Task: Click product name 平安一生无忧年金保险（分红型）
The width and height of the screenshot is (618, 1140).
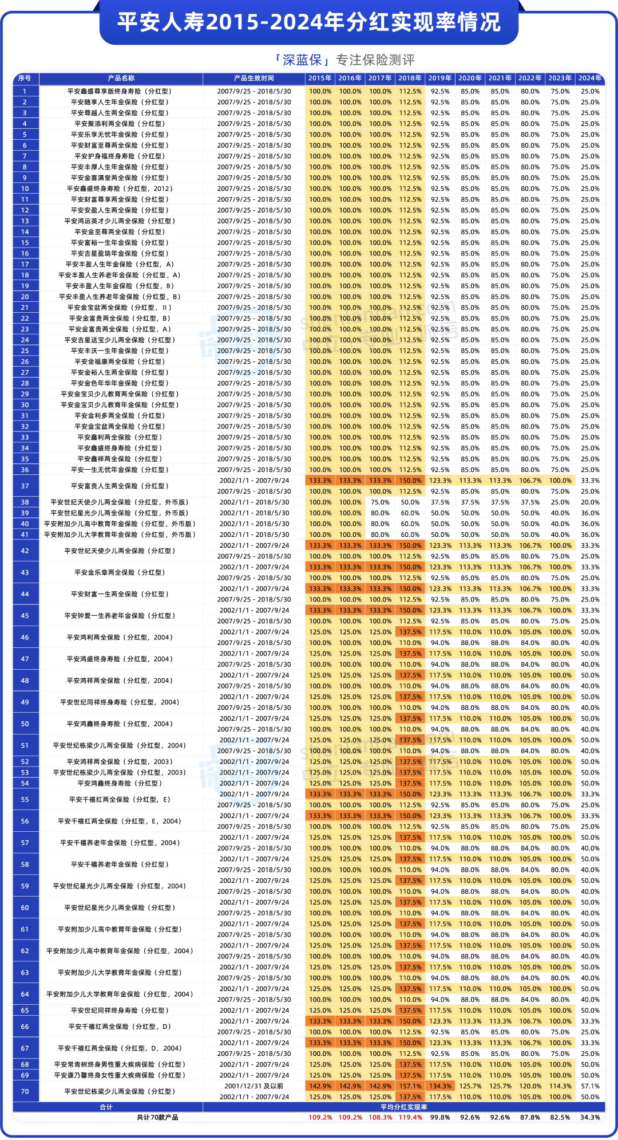Action: click(x=120, y=470)
